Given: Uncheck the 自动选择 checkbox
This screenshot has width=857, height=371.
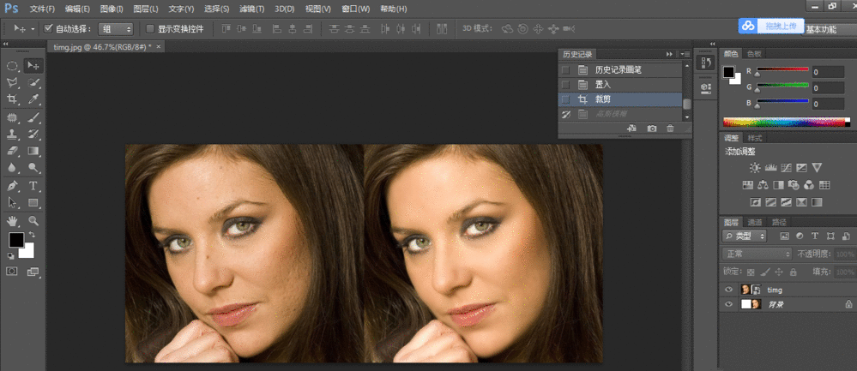Looking at the screenshot, I should tap(49, 28).
